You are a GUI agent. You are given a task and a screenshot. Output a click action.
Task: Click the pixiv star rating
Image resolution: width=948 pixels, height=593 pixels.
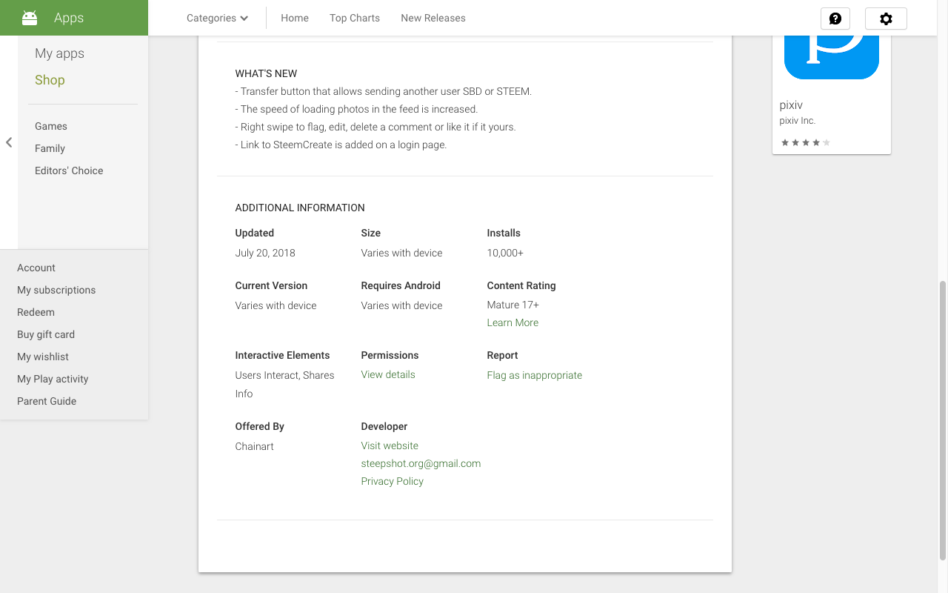click(805, 142)
